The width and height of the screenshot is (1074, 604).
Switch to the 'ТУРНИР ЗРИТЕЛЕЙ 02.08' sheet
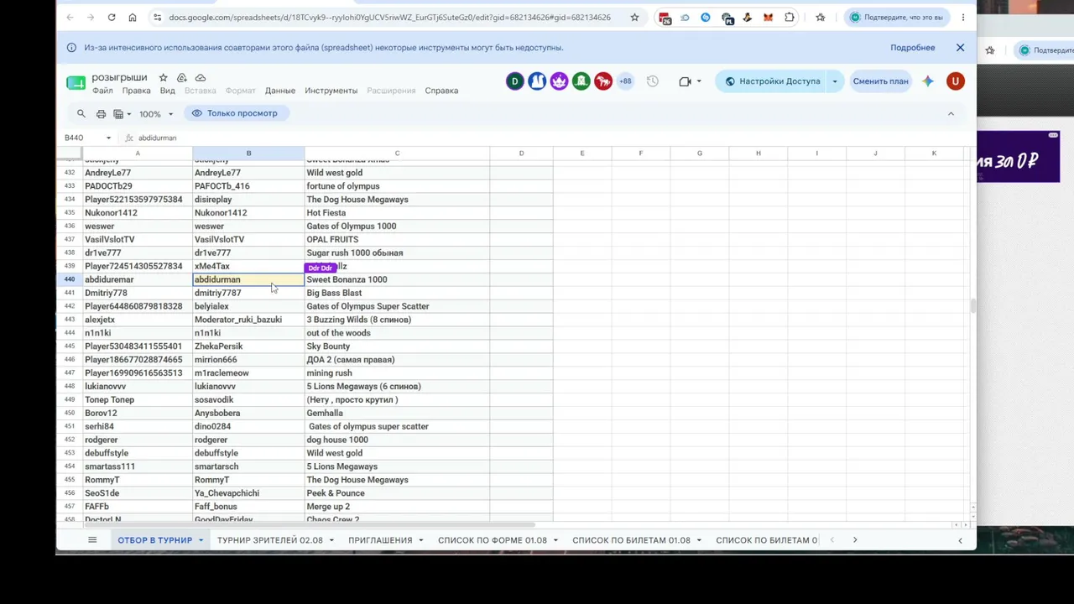[x=270, y=540]
